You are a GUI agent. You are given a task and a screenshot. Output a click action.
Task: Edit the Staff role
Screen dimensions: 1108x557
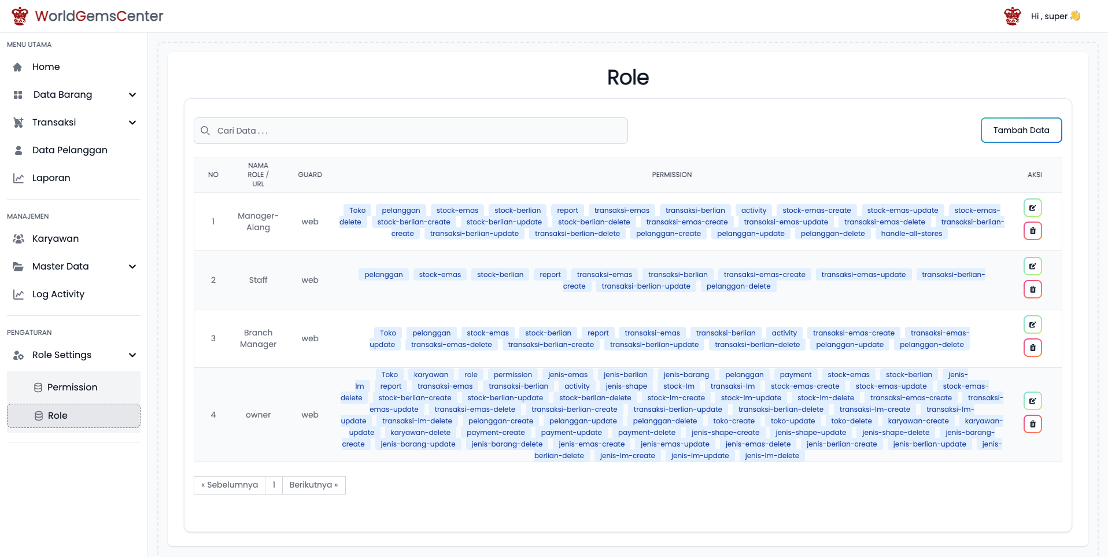coord(1033,266)
